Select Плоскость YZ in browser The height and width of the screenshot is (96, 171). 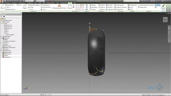(8, 25)
